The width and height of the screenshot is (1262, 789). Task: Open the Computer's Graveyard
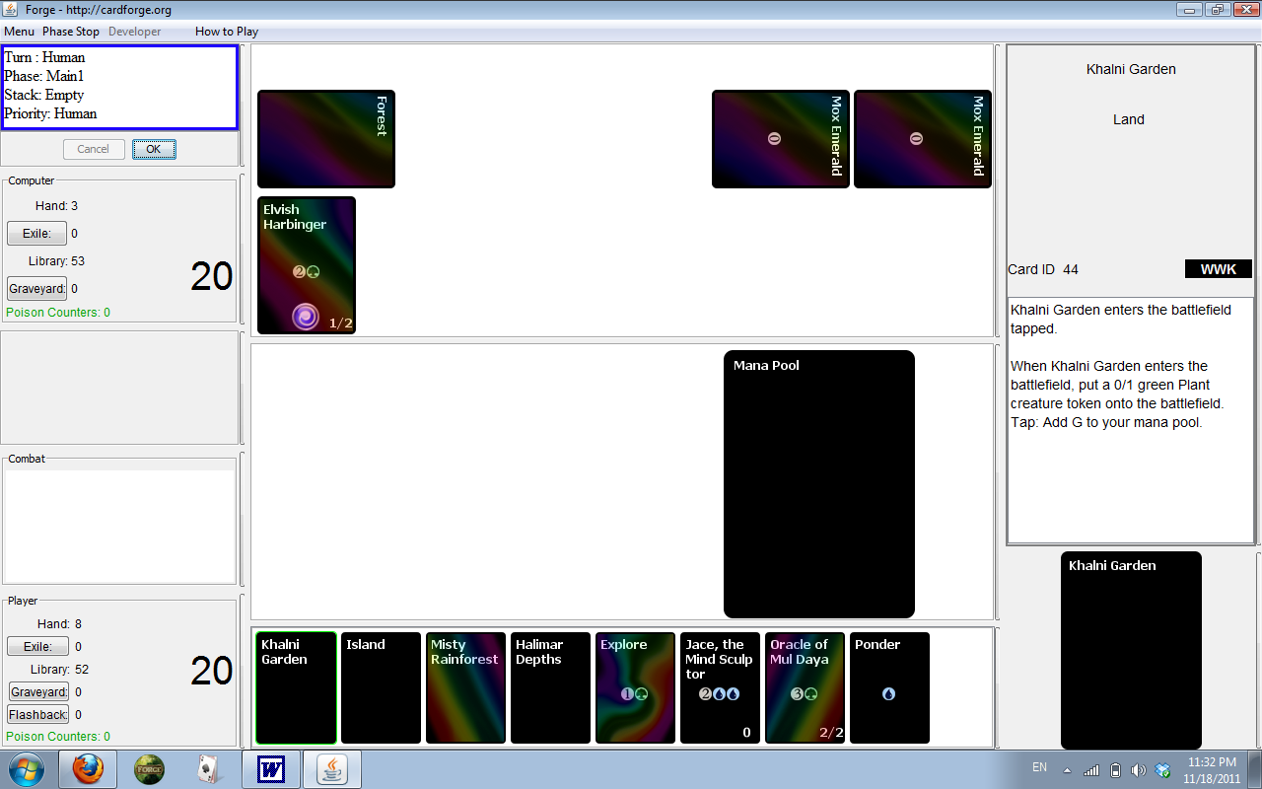coord(37,289)
